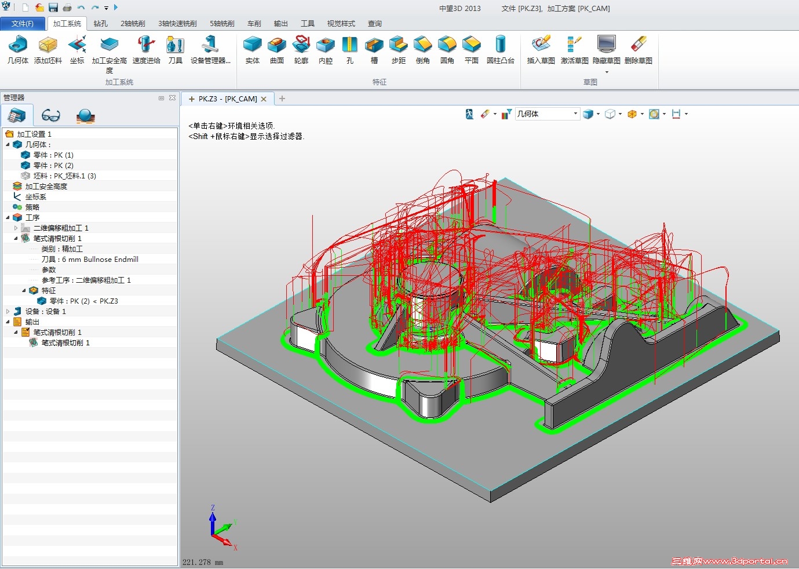Open 加工安全高度 clearance height ribbon tool
799x569 pixels.
click(x=110, y=54)
